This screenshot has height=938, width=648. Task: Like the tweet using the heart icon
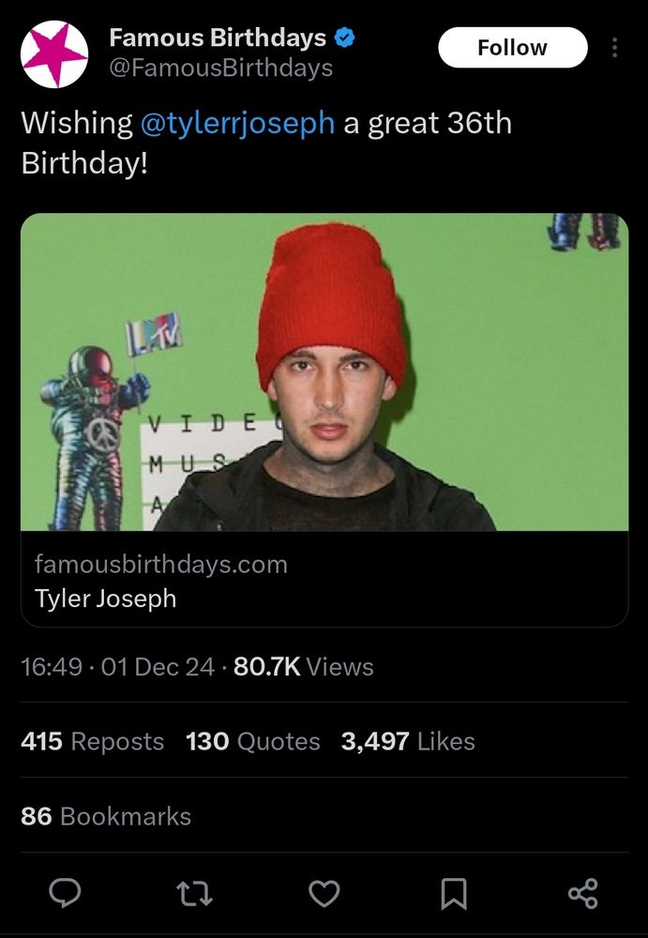(x=324, y=895)
